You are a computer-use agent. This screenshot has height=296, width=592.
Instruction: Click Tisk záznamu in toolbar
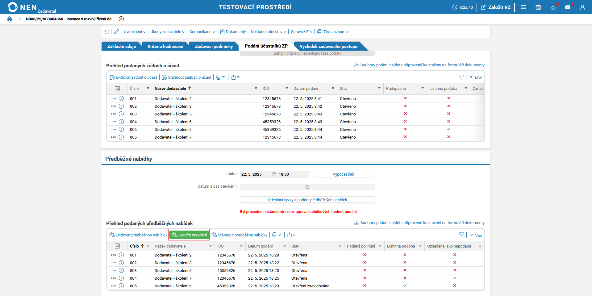pos(332,32)
